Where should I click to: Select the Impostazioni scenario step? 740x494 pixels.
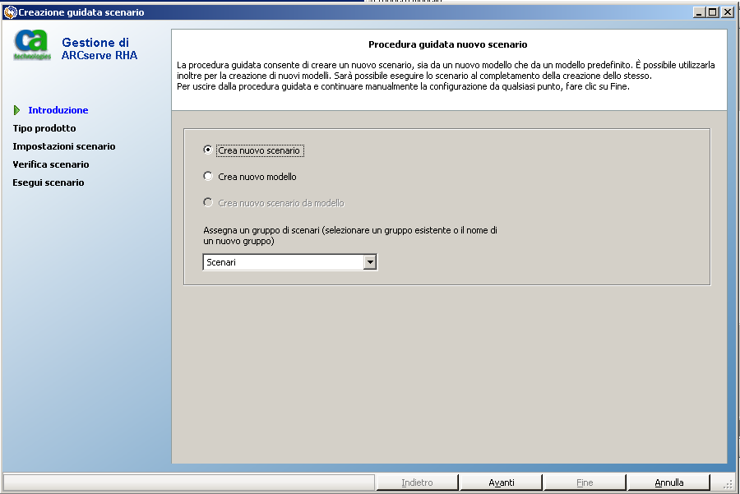pyautogui.click(x=64, y=146)
